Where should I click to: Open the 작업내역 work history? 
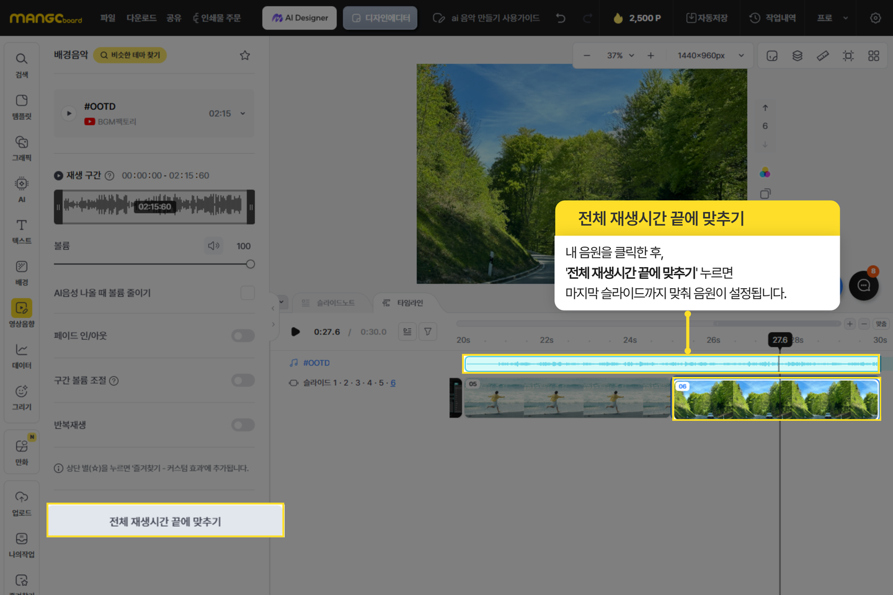pyautogui.click(x=773, y=18)
